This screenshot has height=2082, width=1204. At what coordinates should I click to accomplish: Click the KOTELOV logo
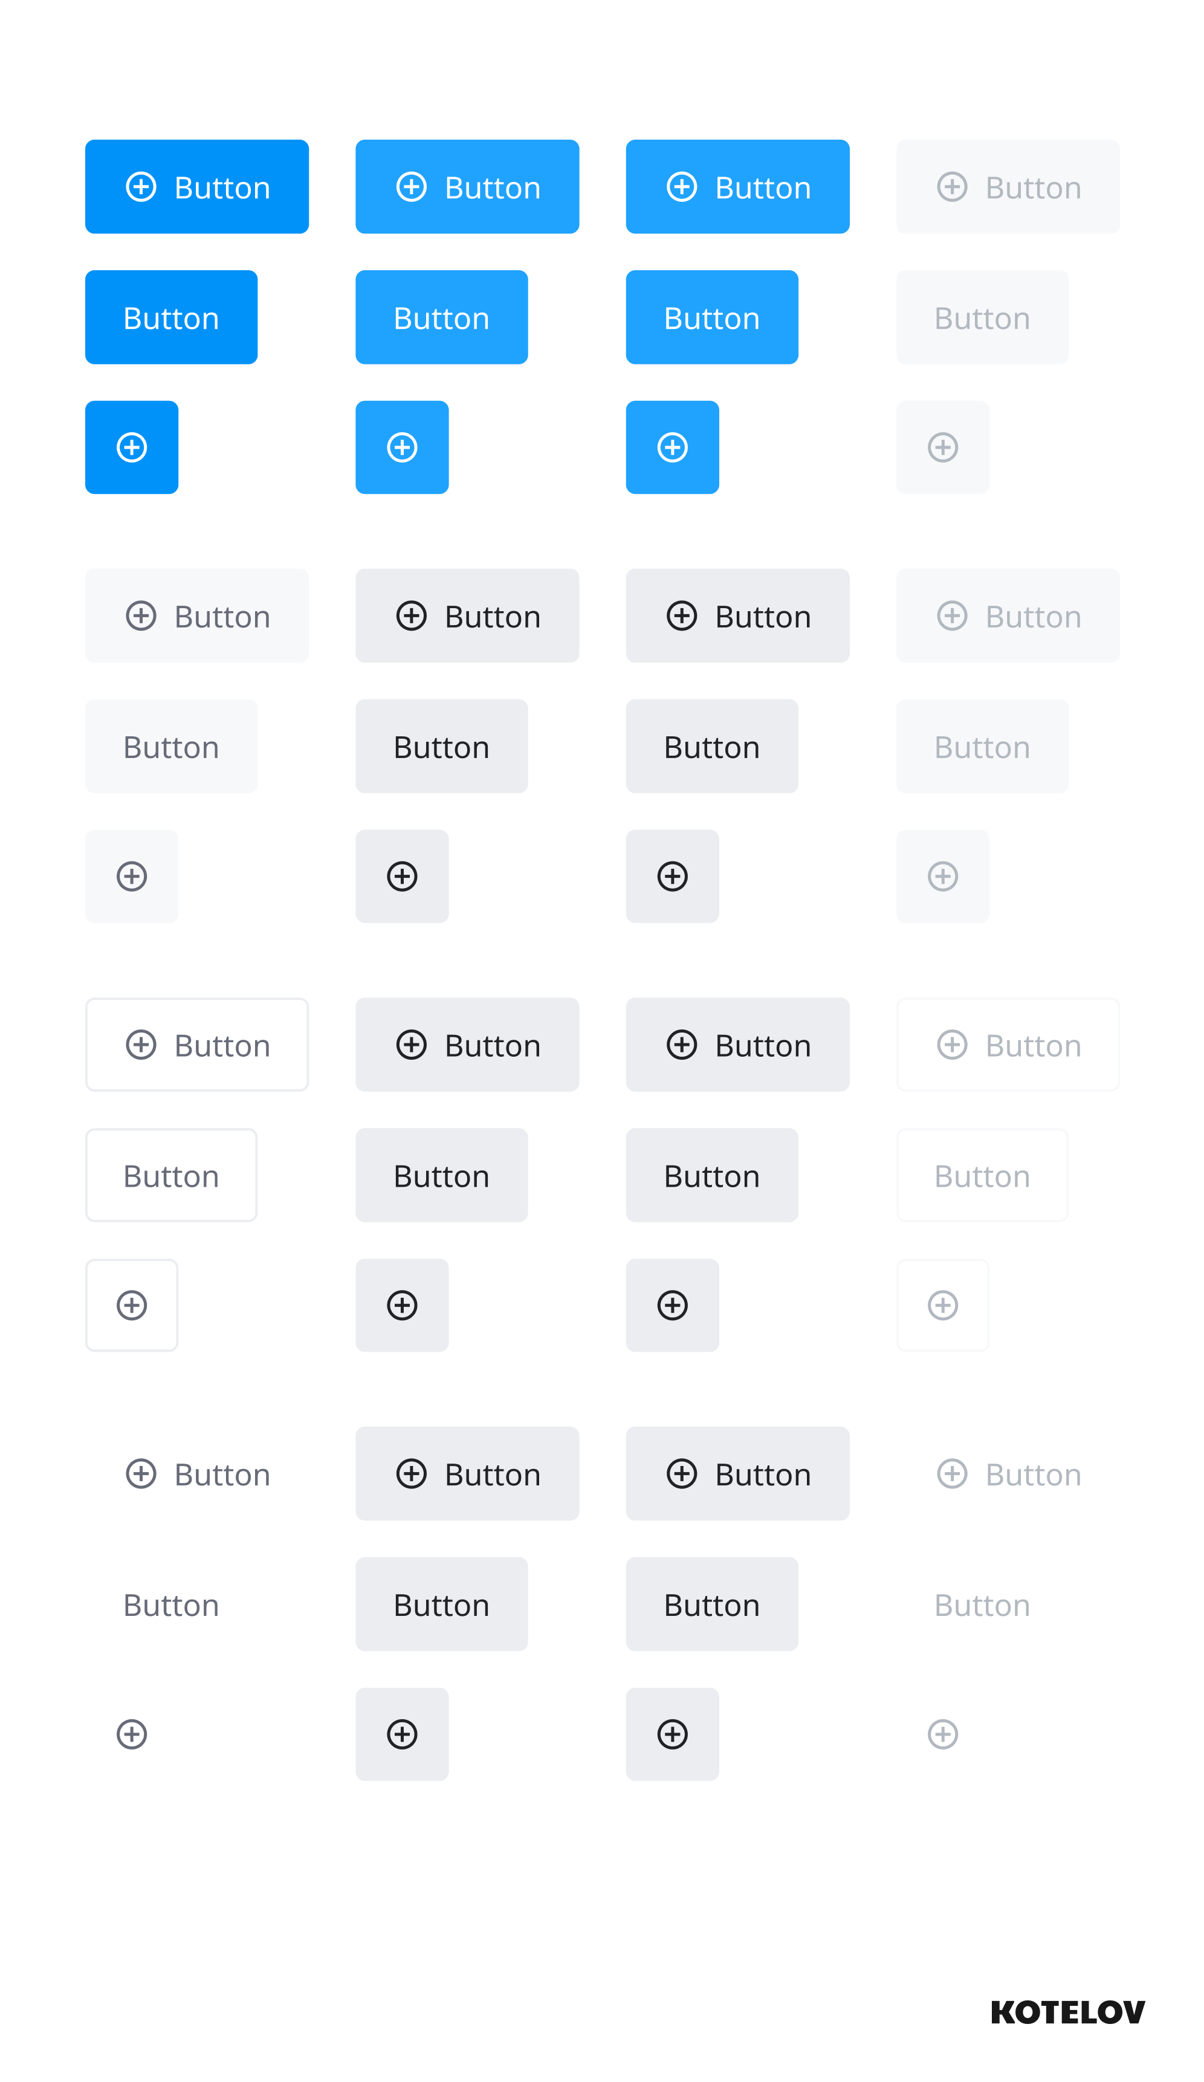click(1067, 2012)
